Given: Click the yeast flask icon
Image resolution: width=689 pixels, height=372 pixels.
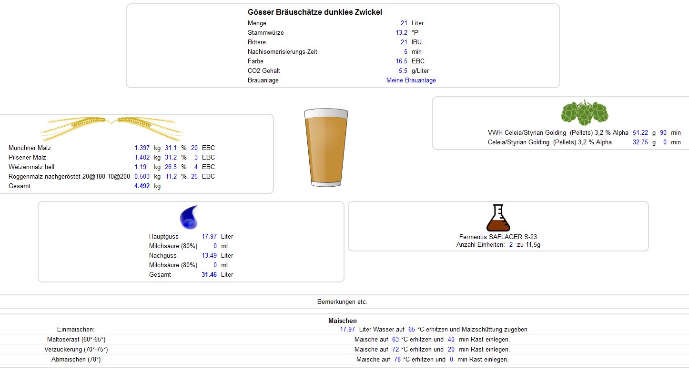Looking at the screenshot, I should coord(498,218).
